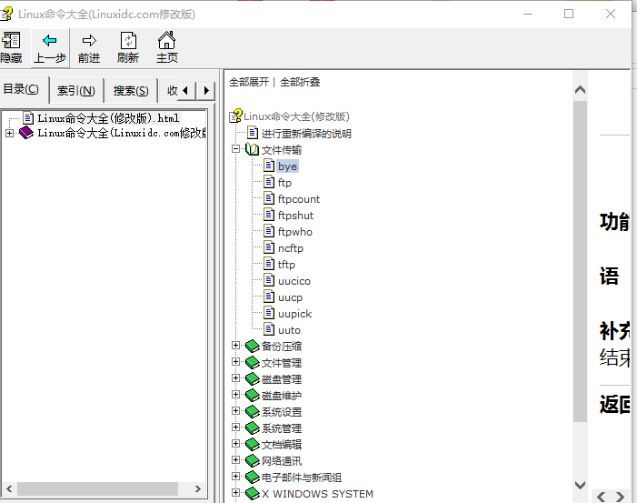Image resolution: width=637 pixels, height=503 pixels.
Task: Click the green book icon for 备份压缩
Action: pos(252,347)
